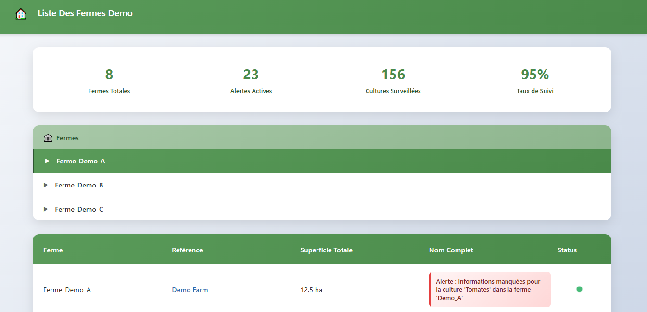The height and width of the screenshot is (312, 647).
Task: Click the 12.5 ha area value
Action: point(311,290)
